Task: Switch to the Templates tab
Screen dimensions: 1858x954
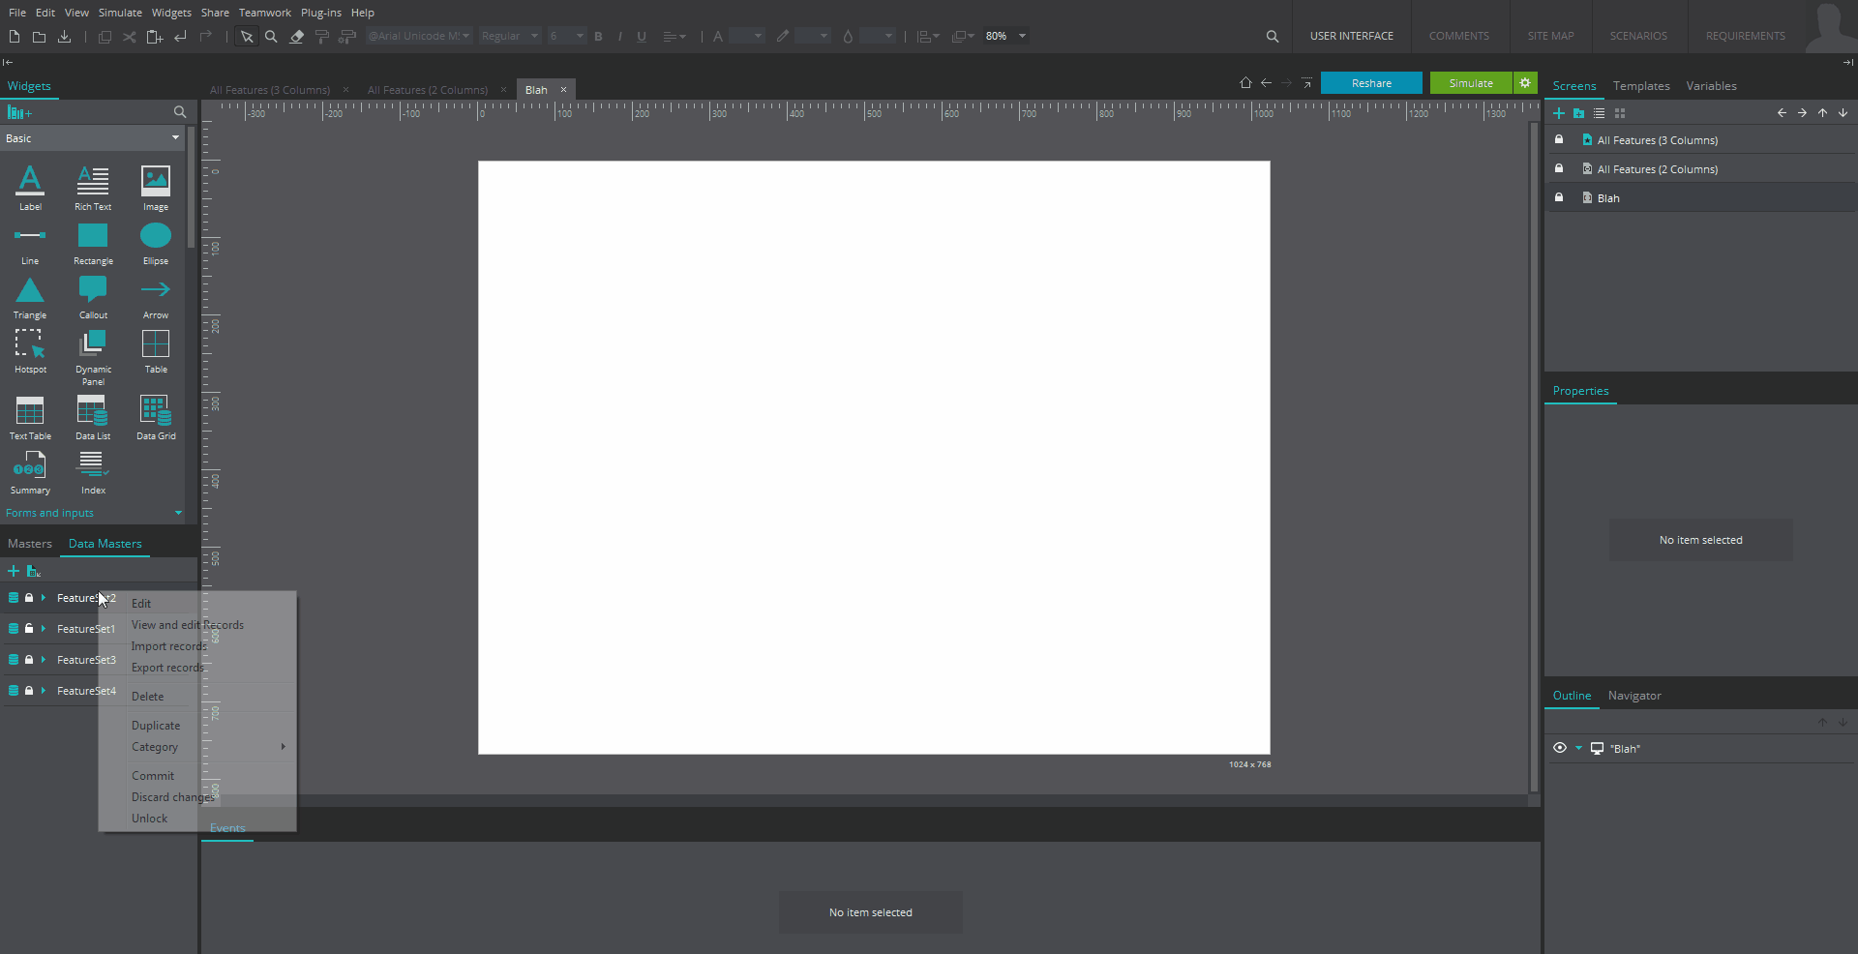Action: point(1640,86)
